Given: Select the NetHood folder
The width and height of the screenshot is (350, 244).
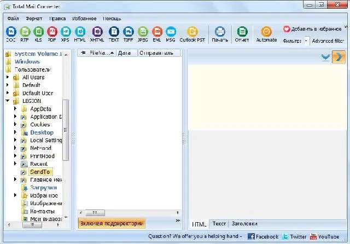Looking at the screenshot, I should (x=41, y=148).
